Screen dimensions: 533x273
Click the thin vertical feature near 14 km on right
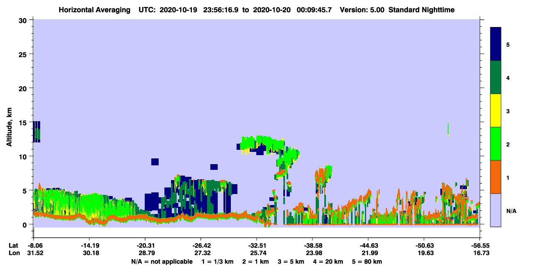448,129
